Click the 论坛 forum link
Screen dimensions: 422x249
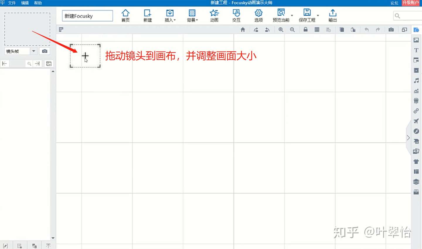pos(394,3)
